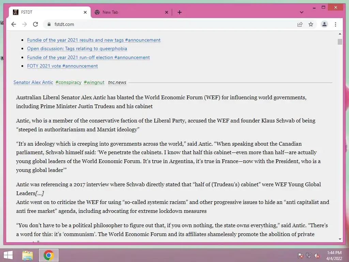This screenshot has width=349, height=262.
Task: Filter by the #conspiracy tag
Action: (x=68, y=82)
